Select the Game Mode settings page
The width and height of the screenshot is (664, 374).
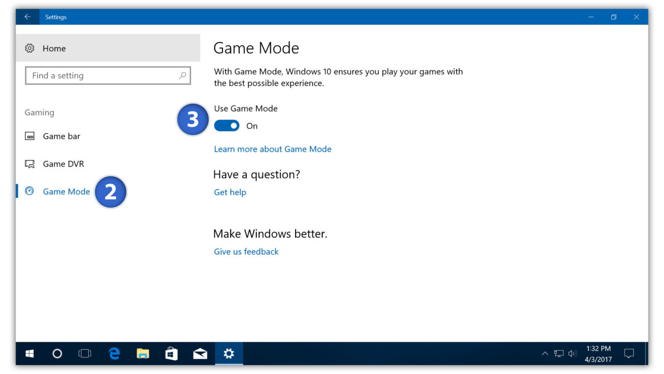66,191
